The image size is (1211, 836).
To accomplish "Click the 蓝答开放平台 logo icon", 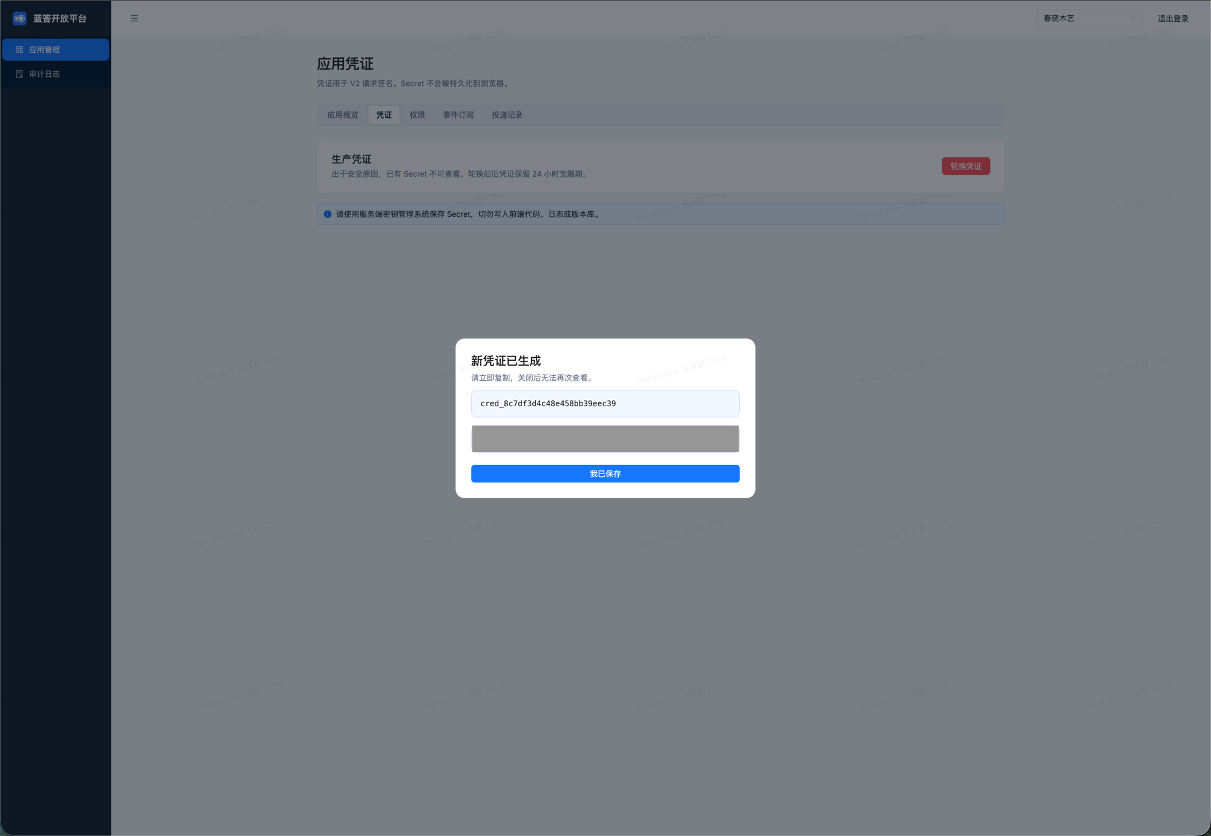I will pos(19,18).
